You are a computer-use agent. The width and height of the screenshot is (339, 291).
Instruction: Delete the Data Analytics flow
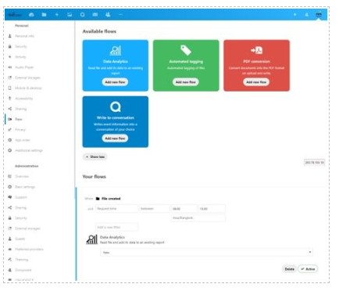tap(289, 269)
